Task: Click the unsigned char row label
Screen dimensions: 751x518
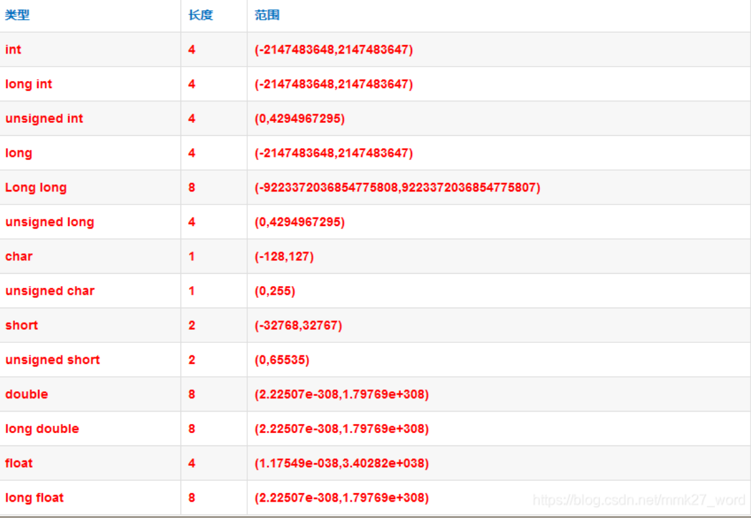Action: click(x=50, y=291)
